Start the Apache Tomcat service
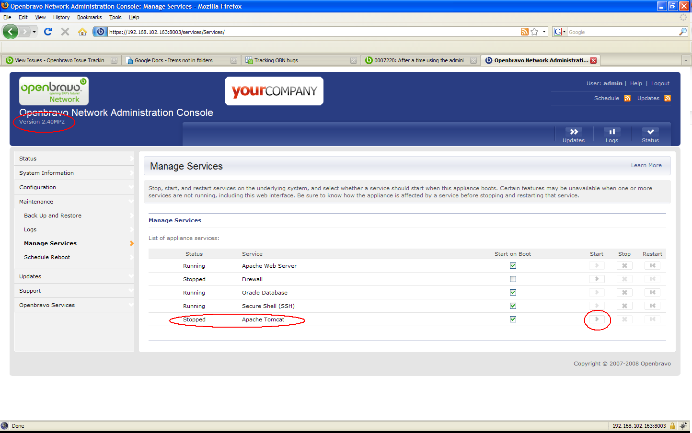Viewport: 692px width, 433px height. [x=597, y=319]
